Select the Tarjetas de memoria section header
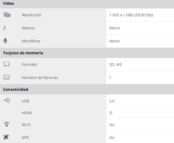The image size is (174, 143). point(87,53)
